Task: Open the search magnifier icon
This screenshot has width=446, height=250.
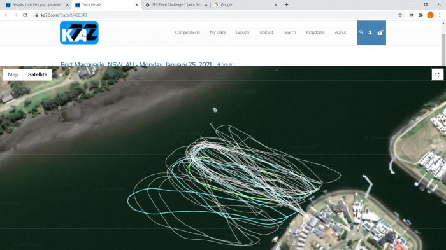Action: click(361, 32)
